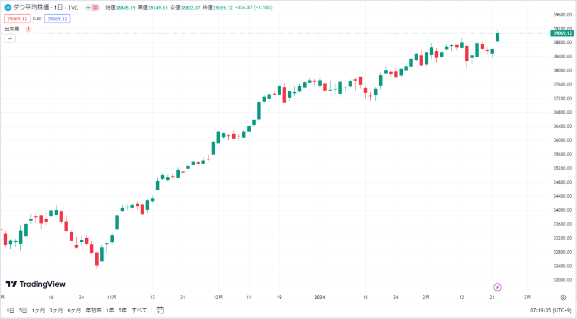The height and width of the screenshot is (319, 577).
Task: Open chart settings gear near price axis
Action: tap(563, 297)
